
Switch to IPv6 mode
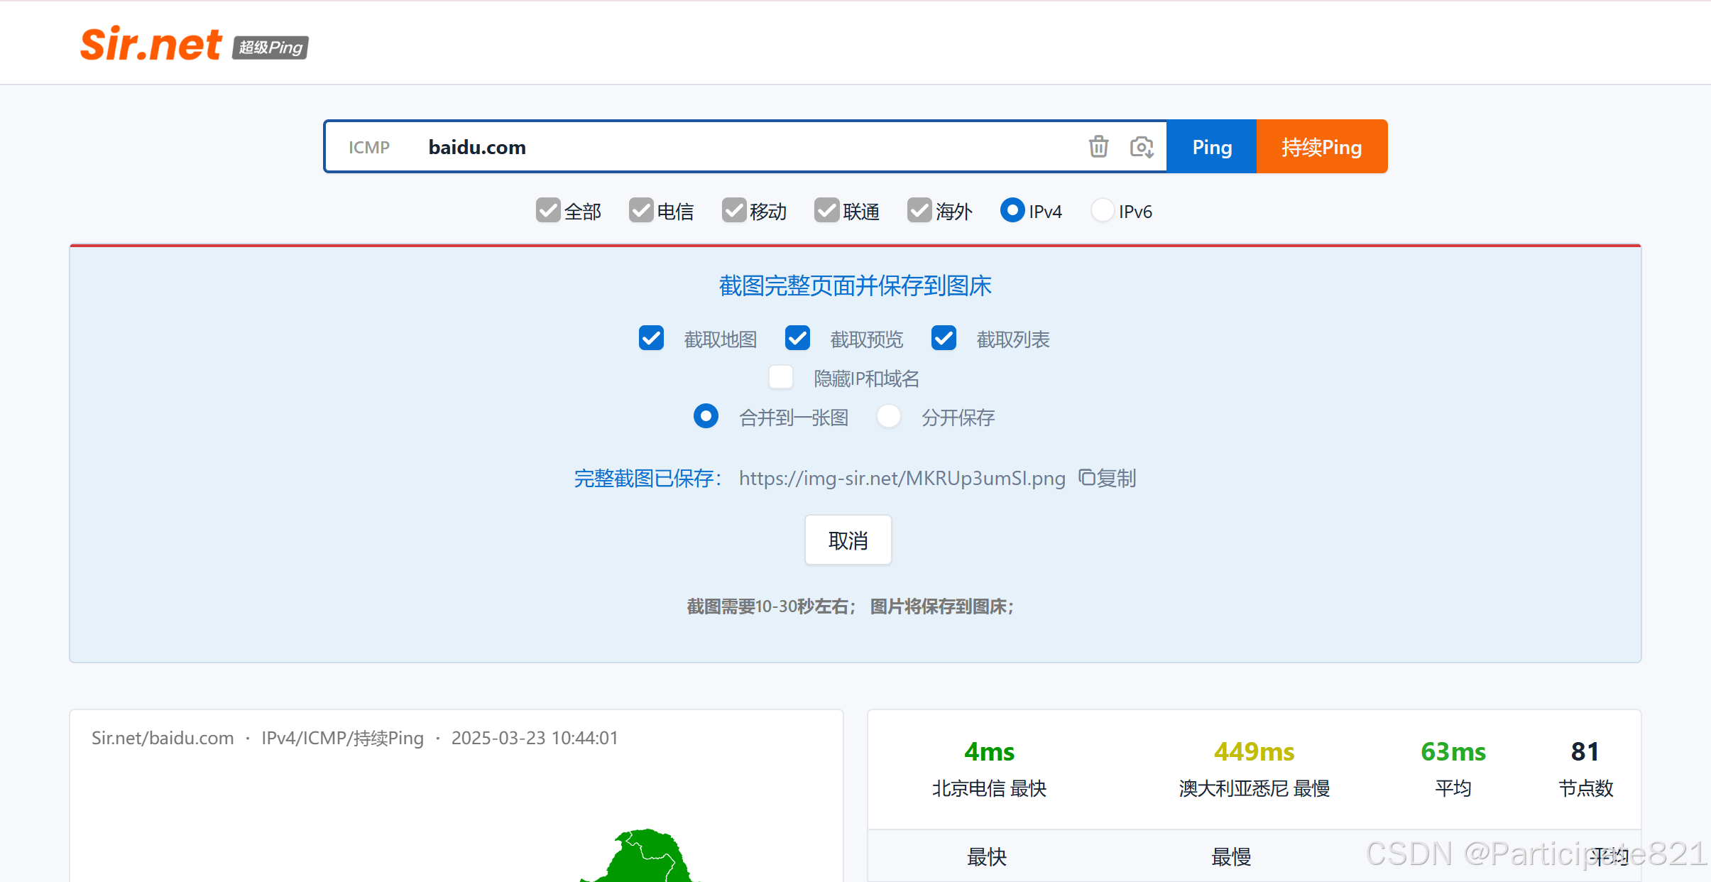[1101, 210]
